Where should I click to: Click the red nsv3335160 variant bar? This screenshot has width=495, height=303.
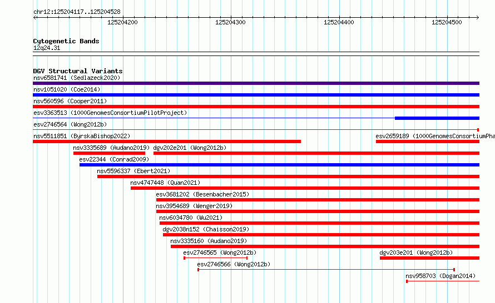[325, 246]
